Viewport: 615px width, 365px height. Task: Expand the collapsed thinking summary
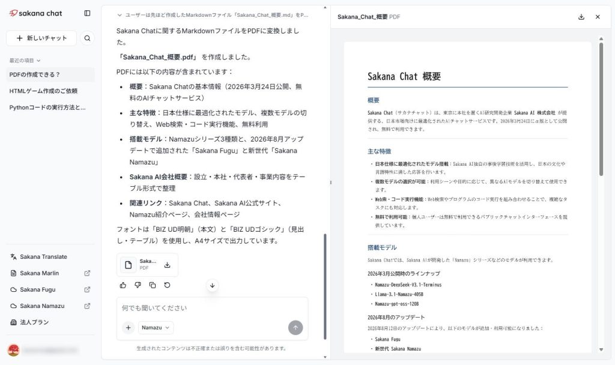pyautogui.click(x=213, y=15)
